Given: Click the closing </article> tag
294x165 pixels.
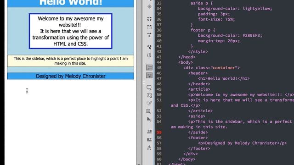Looking at the screenshot, I should point(200,111).
